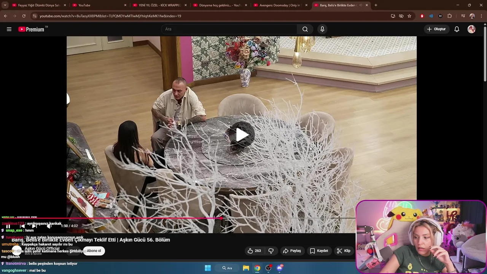Click the video title text
This screenshot has height=274, width=487.
click(x=91, y=240)
